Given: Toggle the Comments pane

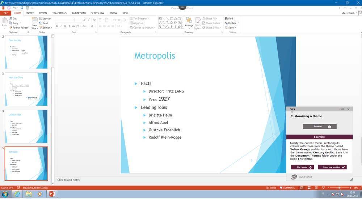Looking at the screenshot, I should point(287,188).
